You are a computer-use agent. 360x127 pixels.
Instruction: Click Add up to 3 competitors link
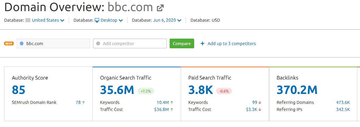tap(232, 44)
